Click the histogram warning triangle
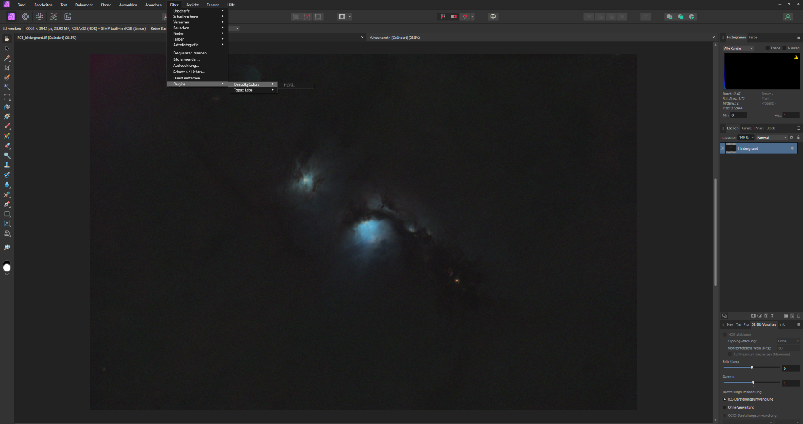803x424 pixels. (x=796, y=57)
